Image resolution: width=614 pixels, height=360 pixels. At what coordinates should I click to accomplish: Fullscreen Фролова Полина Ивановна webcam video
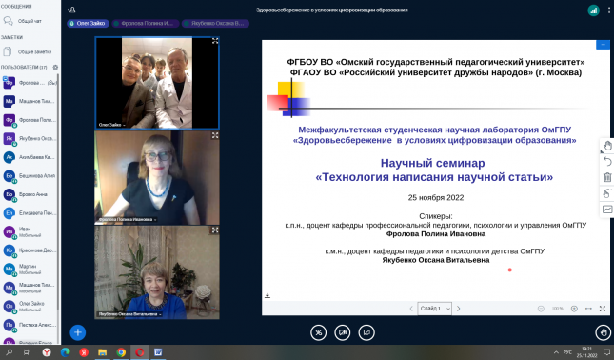(x=215, y=135)
